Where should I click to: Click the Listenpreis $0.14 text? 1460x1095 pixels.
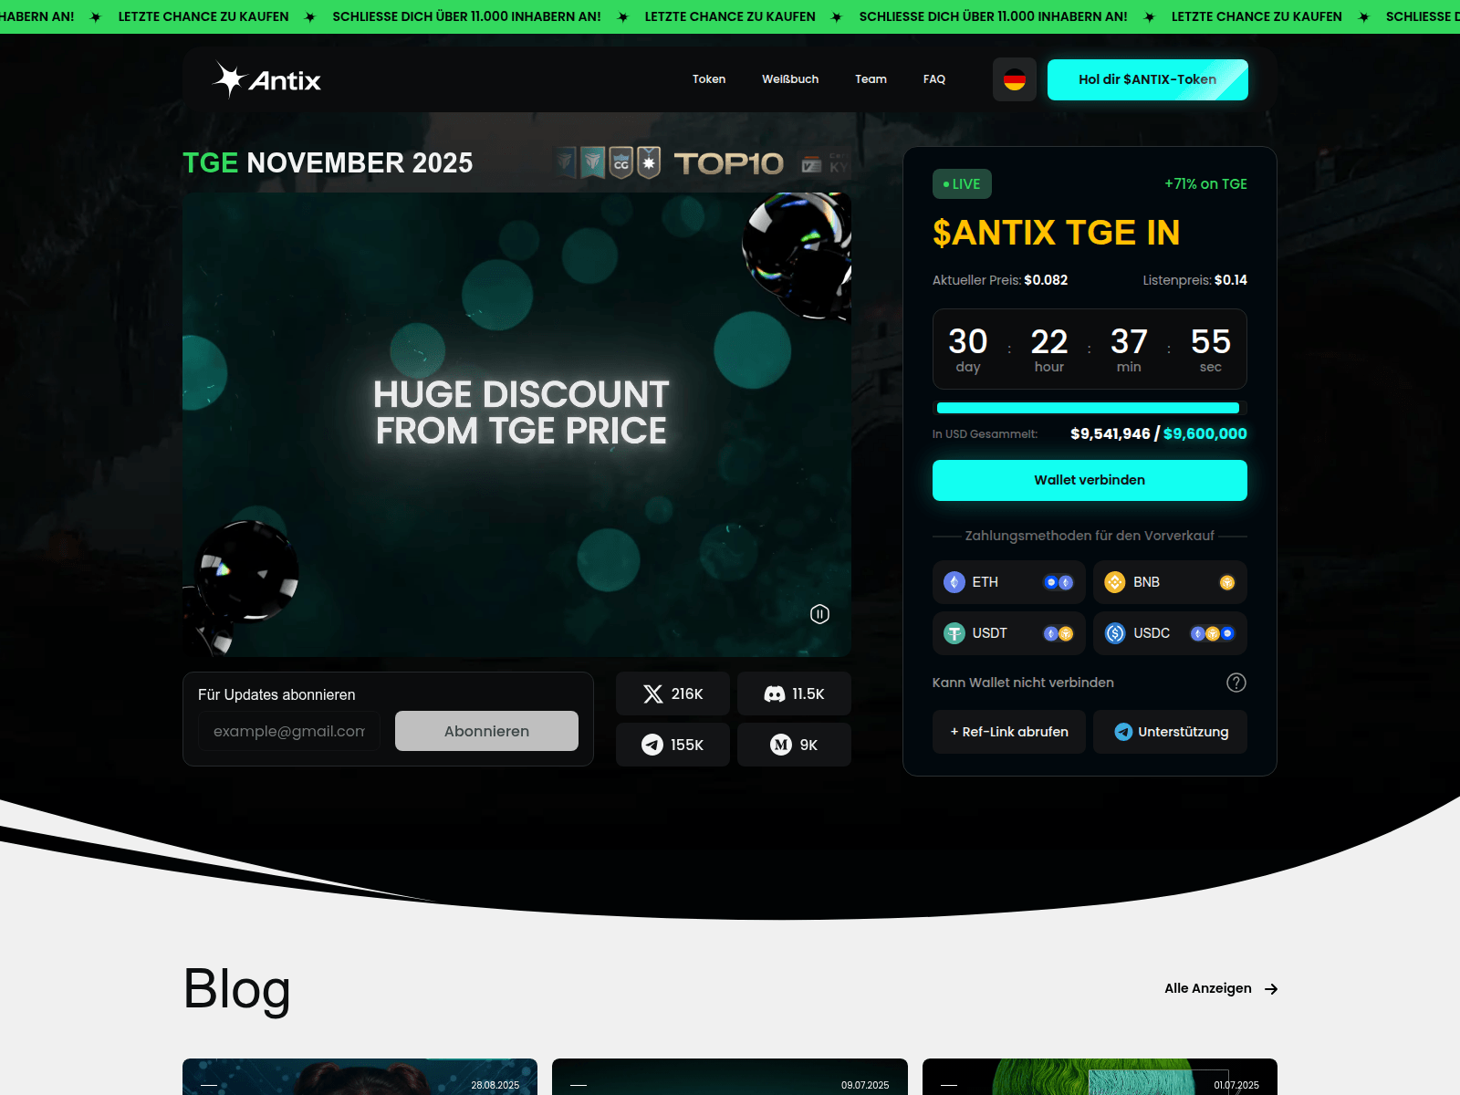click(x=1194, y=280)
